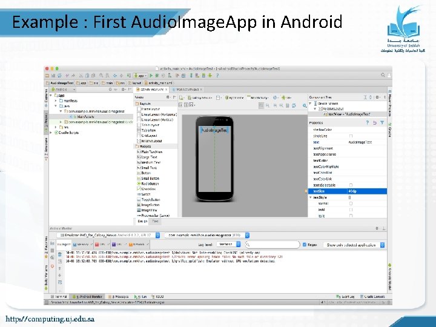
Task: Click the designer refresh icon
Action: [x=294, y=105]
